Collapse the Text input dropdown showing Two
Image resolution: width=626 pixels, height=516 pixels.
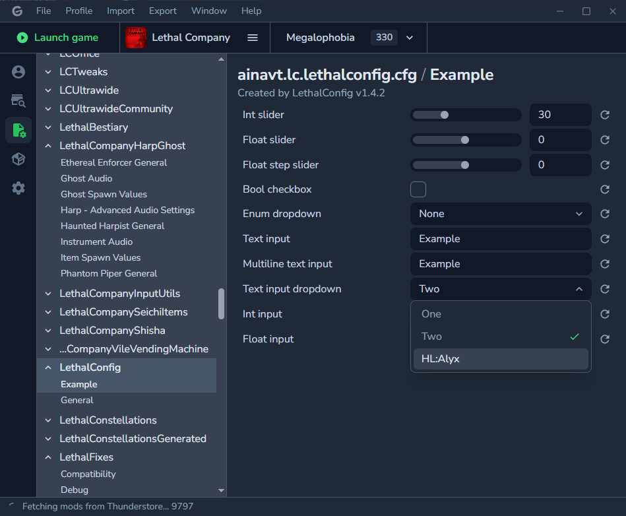coord(501,289)
